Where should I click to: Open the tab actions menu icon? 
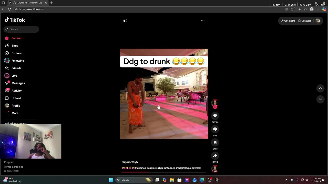pos(3,3)
